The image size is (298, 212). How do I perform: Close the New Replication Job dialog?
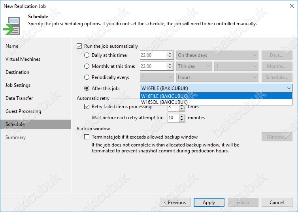(292, 6)
